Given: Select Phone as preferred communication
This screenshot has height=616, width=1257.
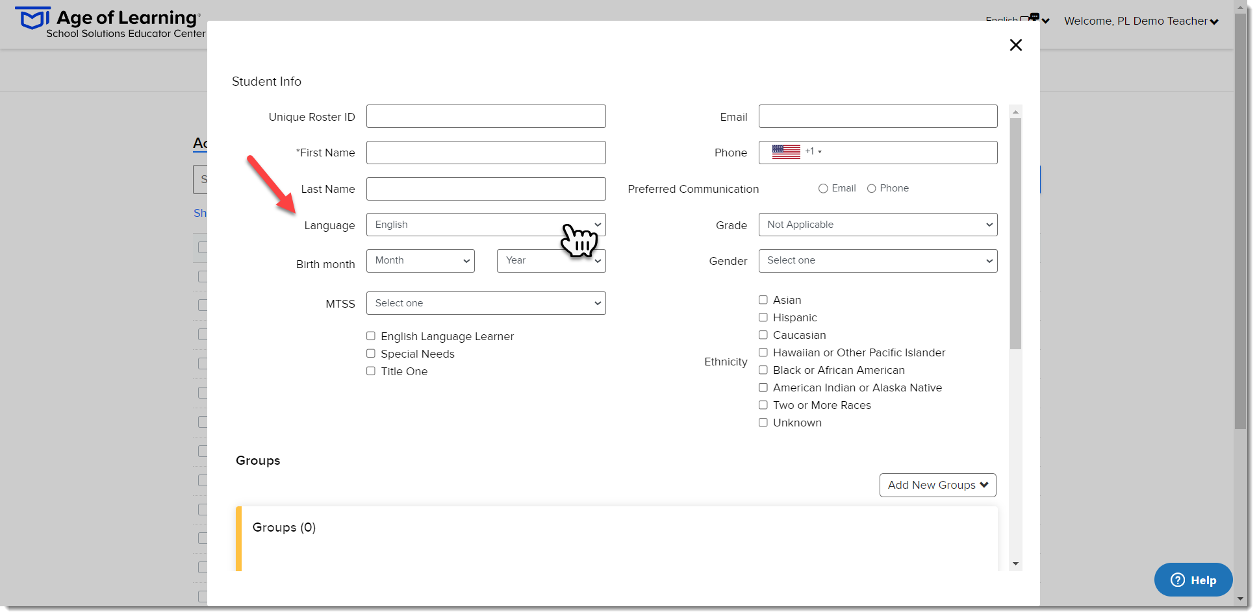Looking at the screenshot, I should (872, 188).
